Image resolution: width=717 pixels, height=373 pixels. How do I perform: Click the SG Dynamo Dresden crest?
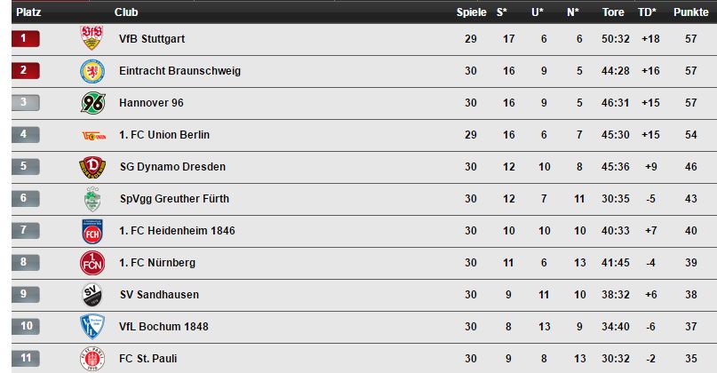click(92, 167)
